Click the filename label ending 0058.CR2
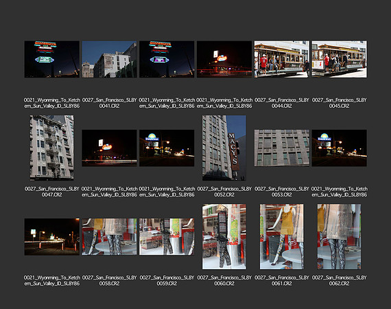 click(109, 281)
